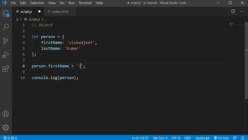This screenshot has width=248, height=140.
Task: Select the JavaScript language mode
Action: click(202, 138)
